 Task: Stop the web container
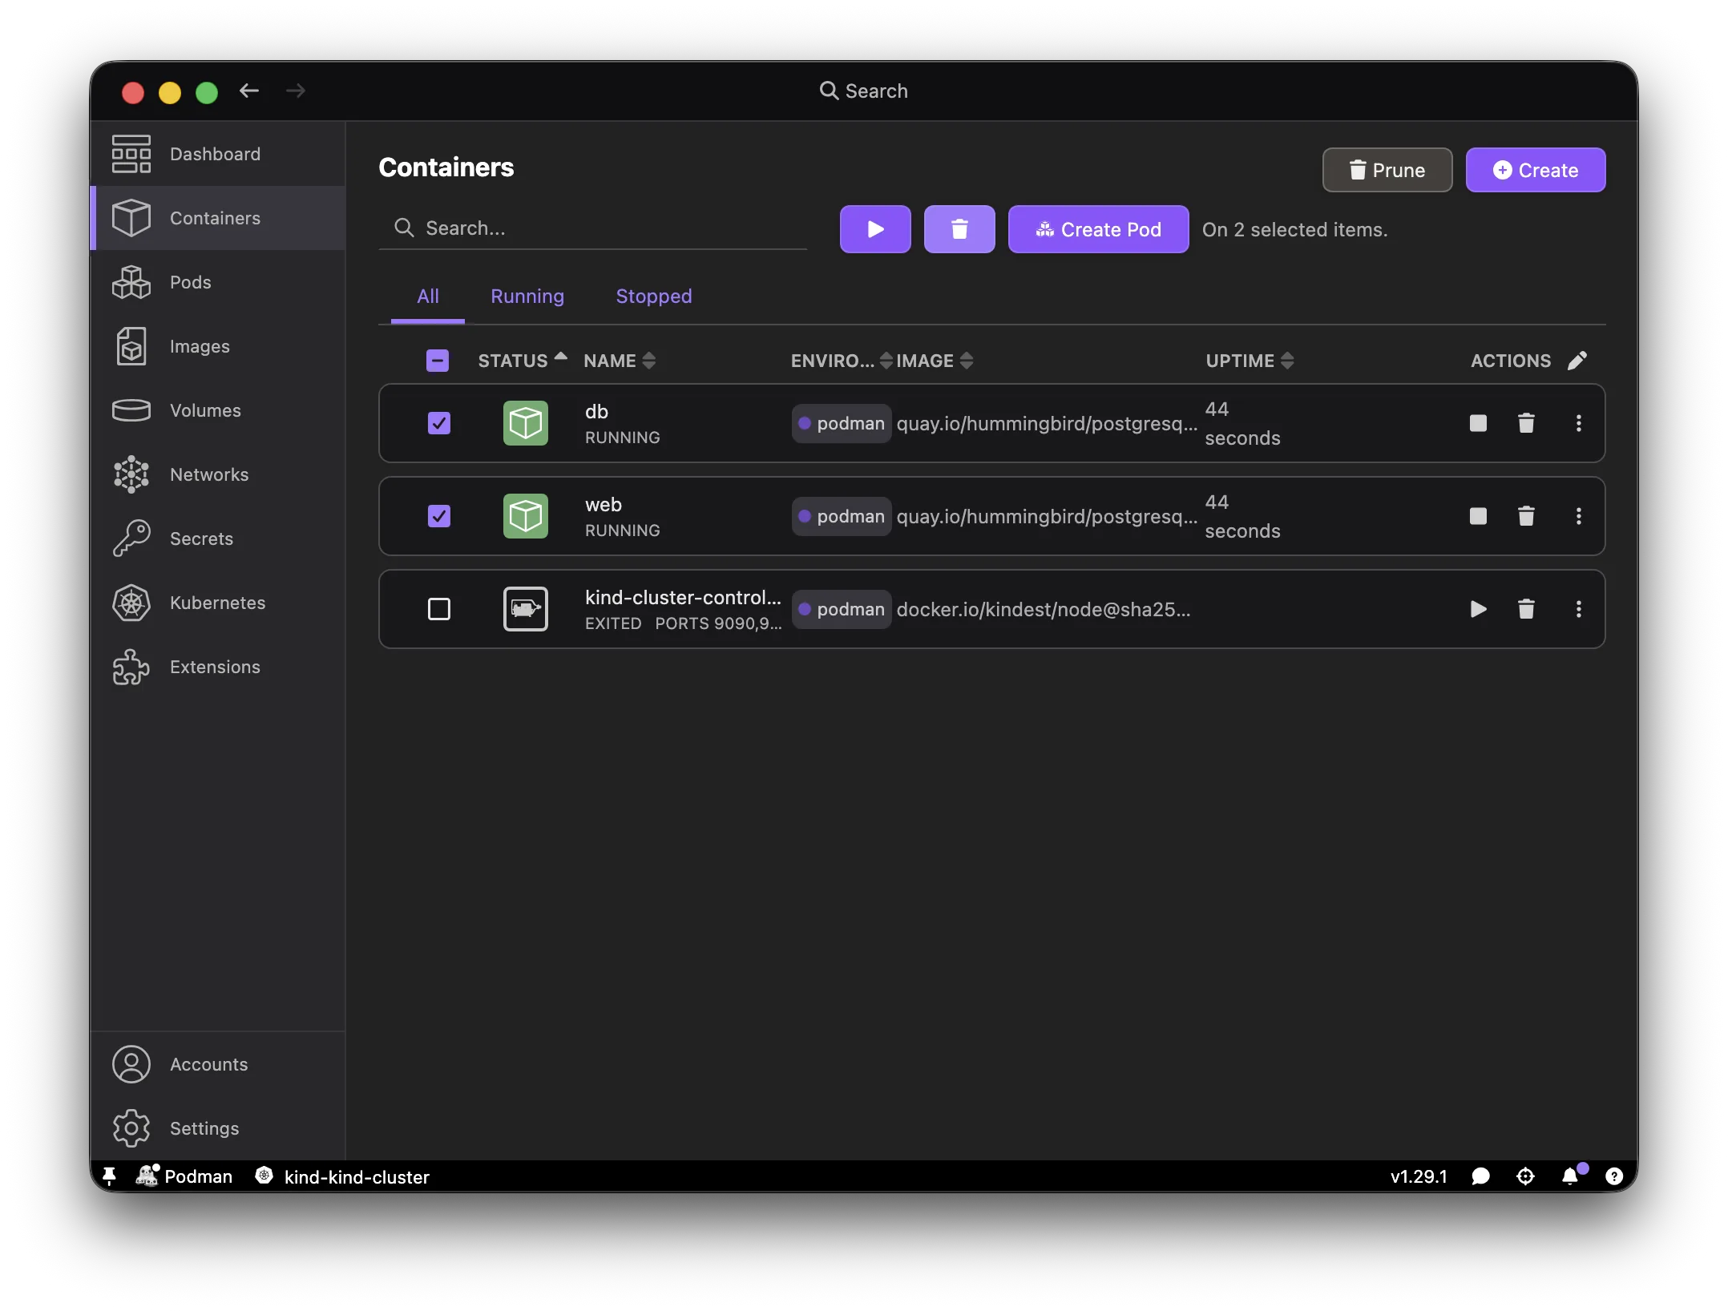click(x=1478, y=516)
